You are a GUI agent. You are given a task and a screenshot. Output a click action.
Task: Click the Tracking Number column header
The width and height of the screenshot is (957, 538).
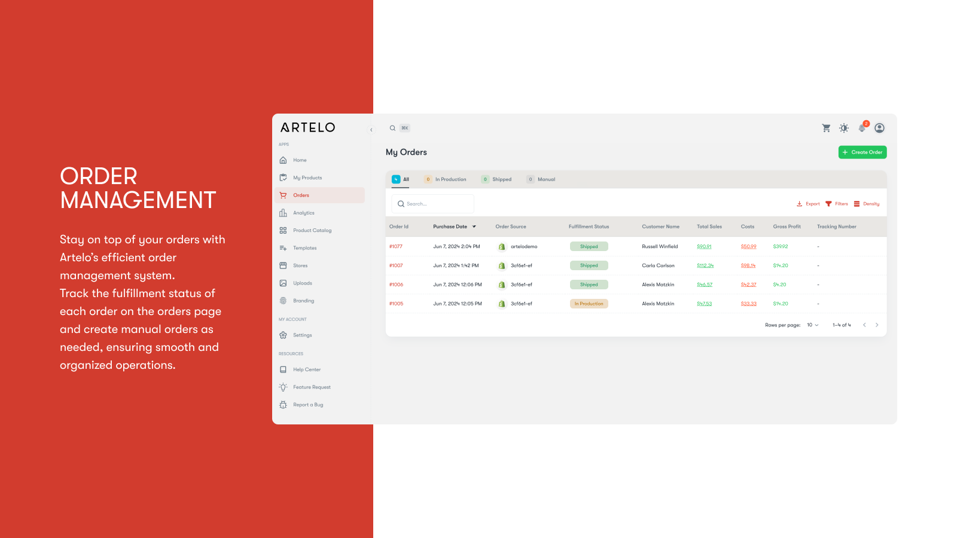[x=837, y=227]
